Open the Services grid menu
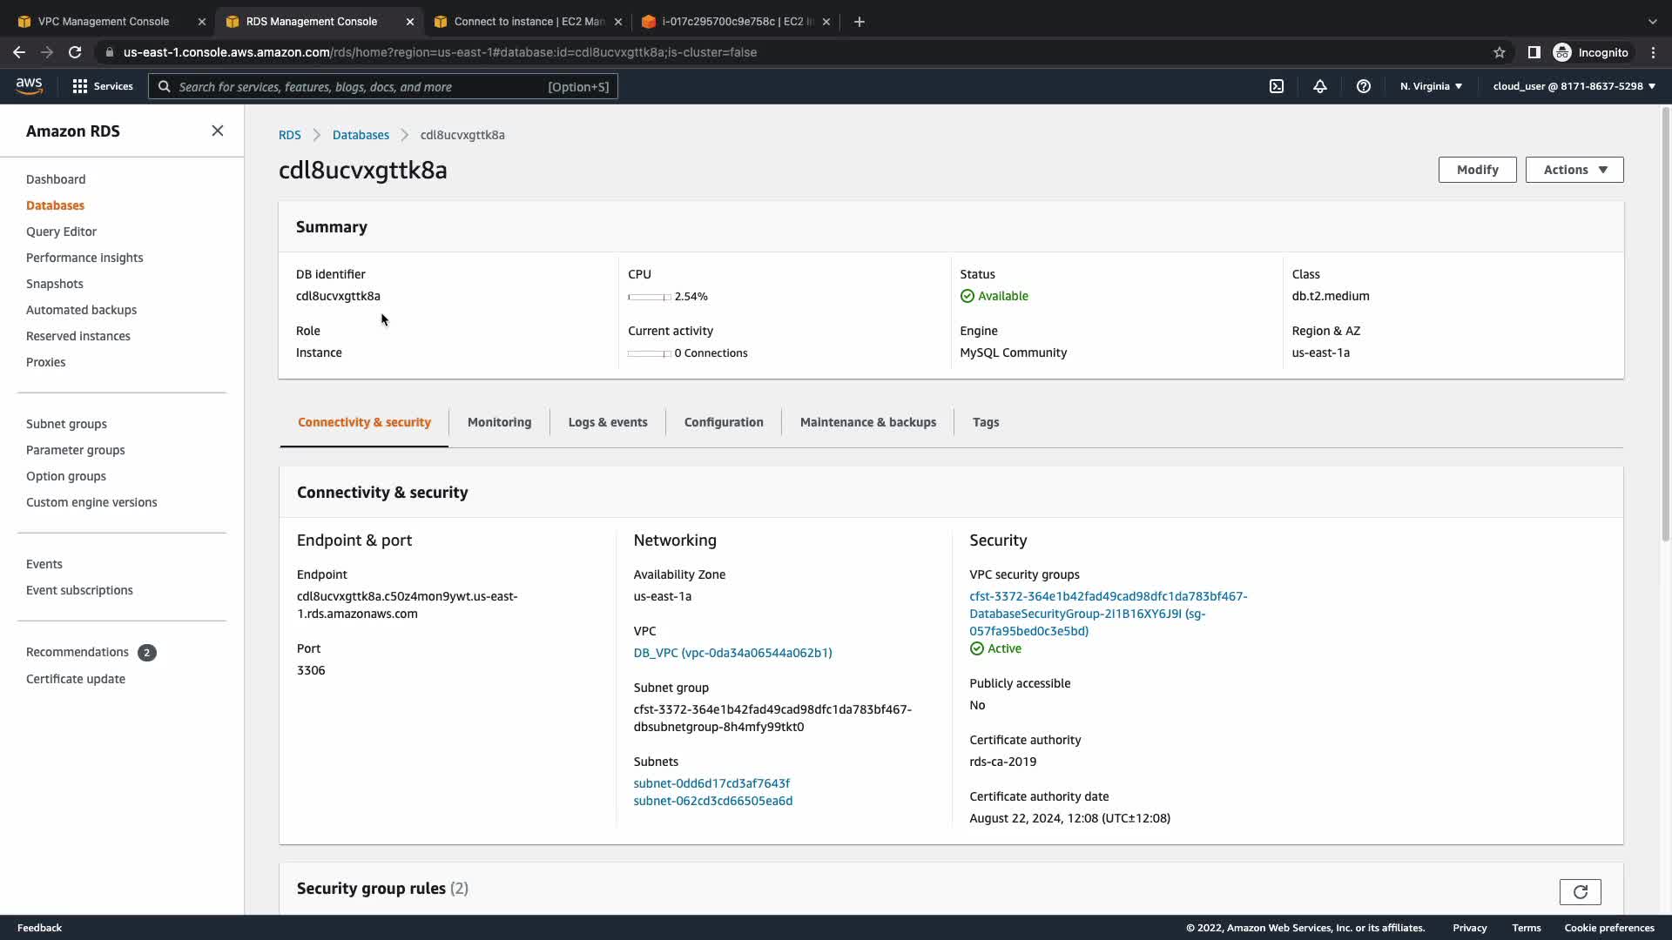Image resolution: width=1672 pixels, height=940 pixels. [103, 86]
